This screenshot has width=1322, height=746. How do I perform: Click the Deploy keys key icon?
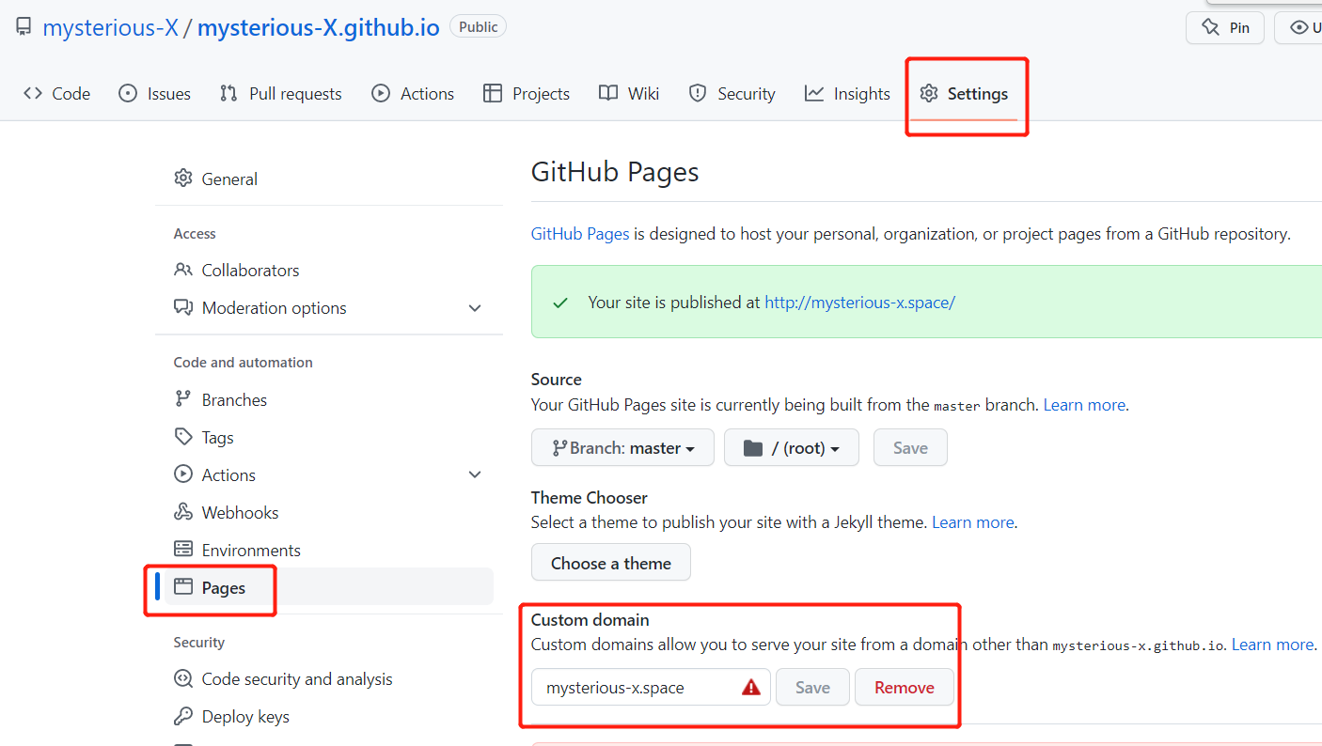tap(183, 717)
